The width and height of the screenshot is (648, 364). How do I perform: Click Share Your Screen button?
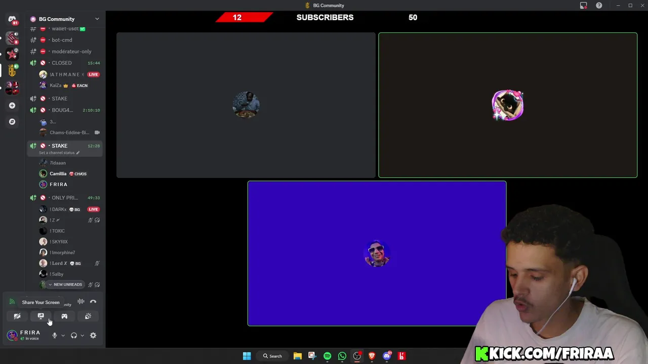pos(40,316)
